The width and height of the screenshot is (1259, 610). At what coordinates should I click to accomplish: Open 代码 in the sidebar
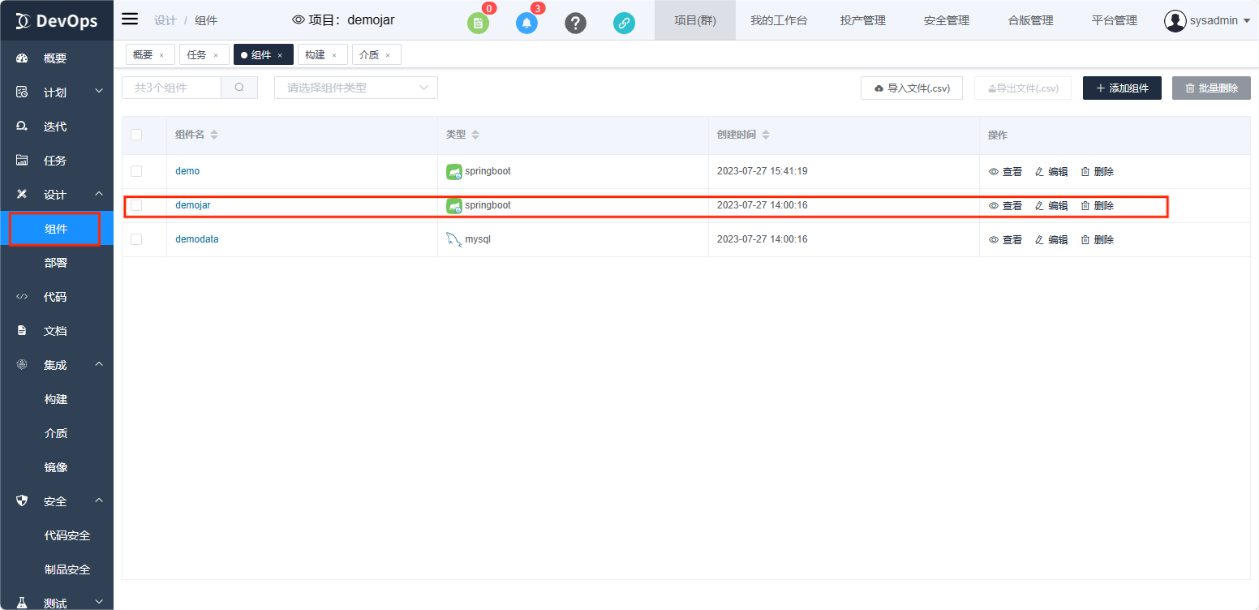click(x=57, y=297)
